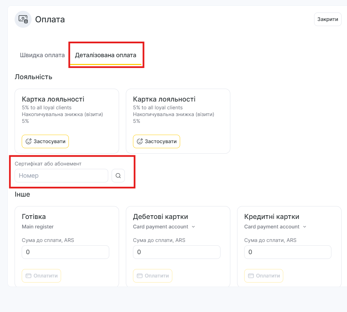Click the Main register label under Готівка
The height and width of the screenshot is (312, 347).
[x=38, y=227]
